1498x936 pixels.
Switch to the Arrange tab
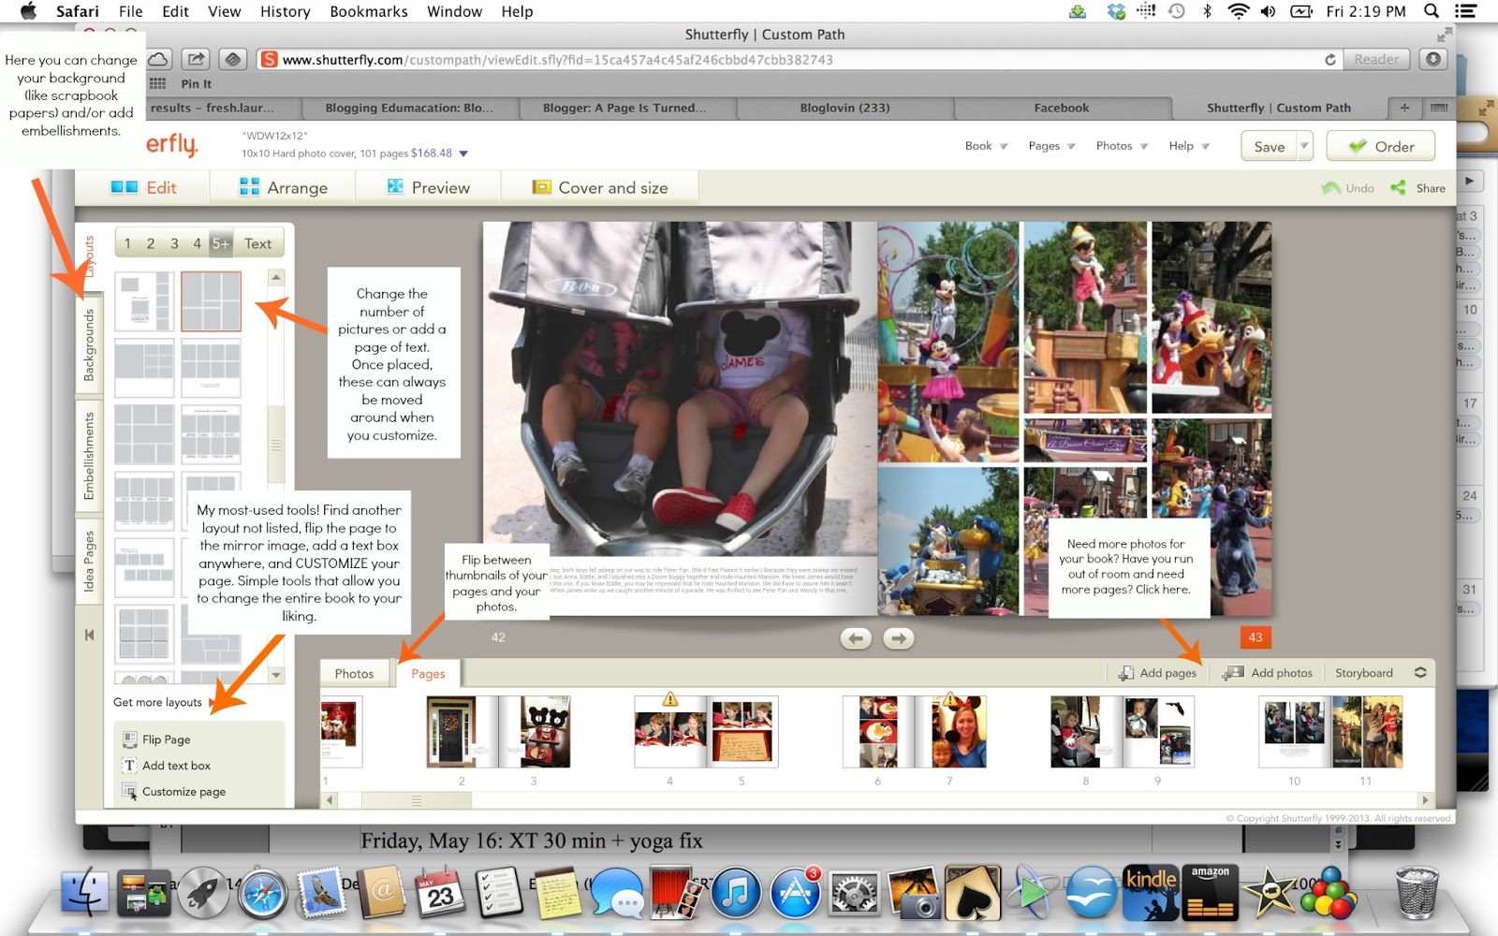pyautogui.click(x=284, y=187)
